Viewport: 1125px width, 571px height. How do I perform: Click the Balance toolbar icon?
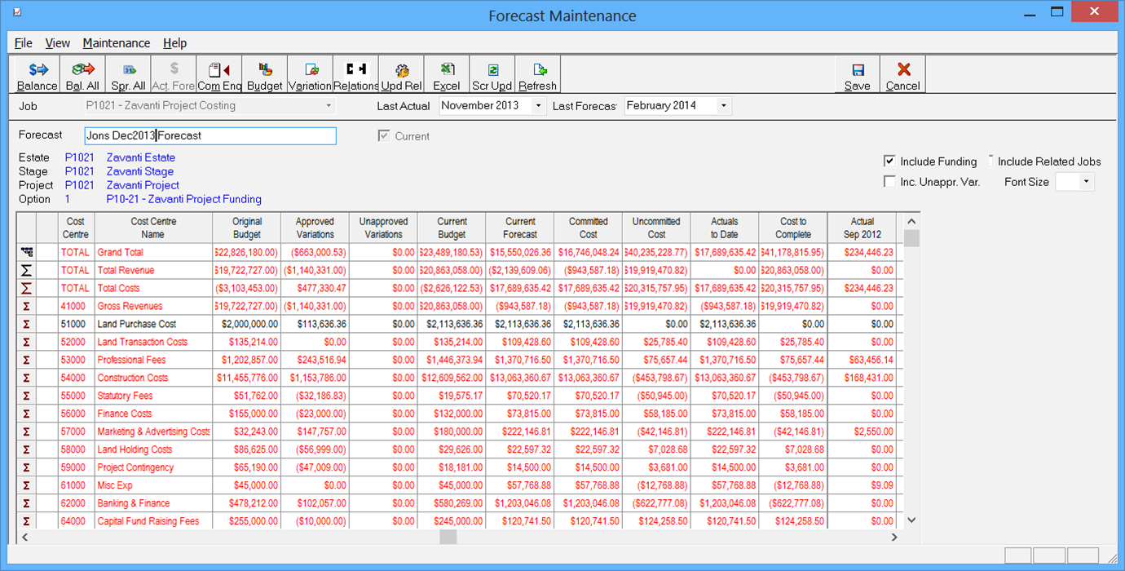tap(36, 74)
